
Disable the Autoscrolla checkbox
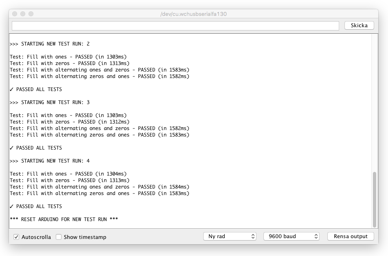point(16,237)
